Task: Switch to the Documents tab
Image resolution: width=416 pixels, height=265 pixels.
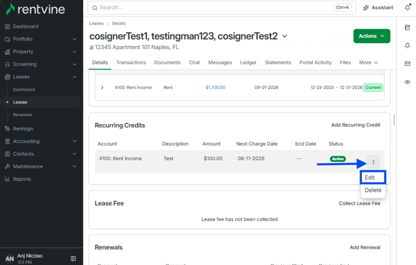Action: (168, 63)
